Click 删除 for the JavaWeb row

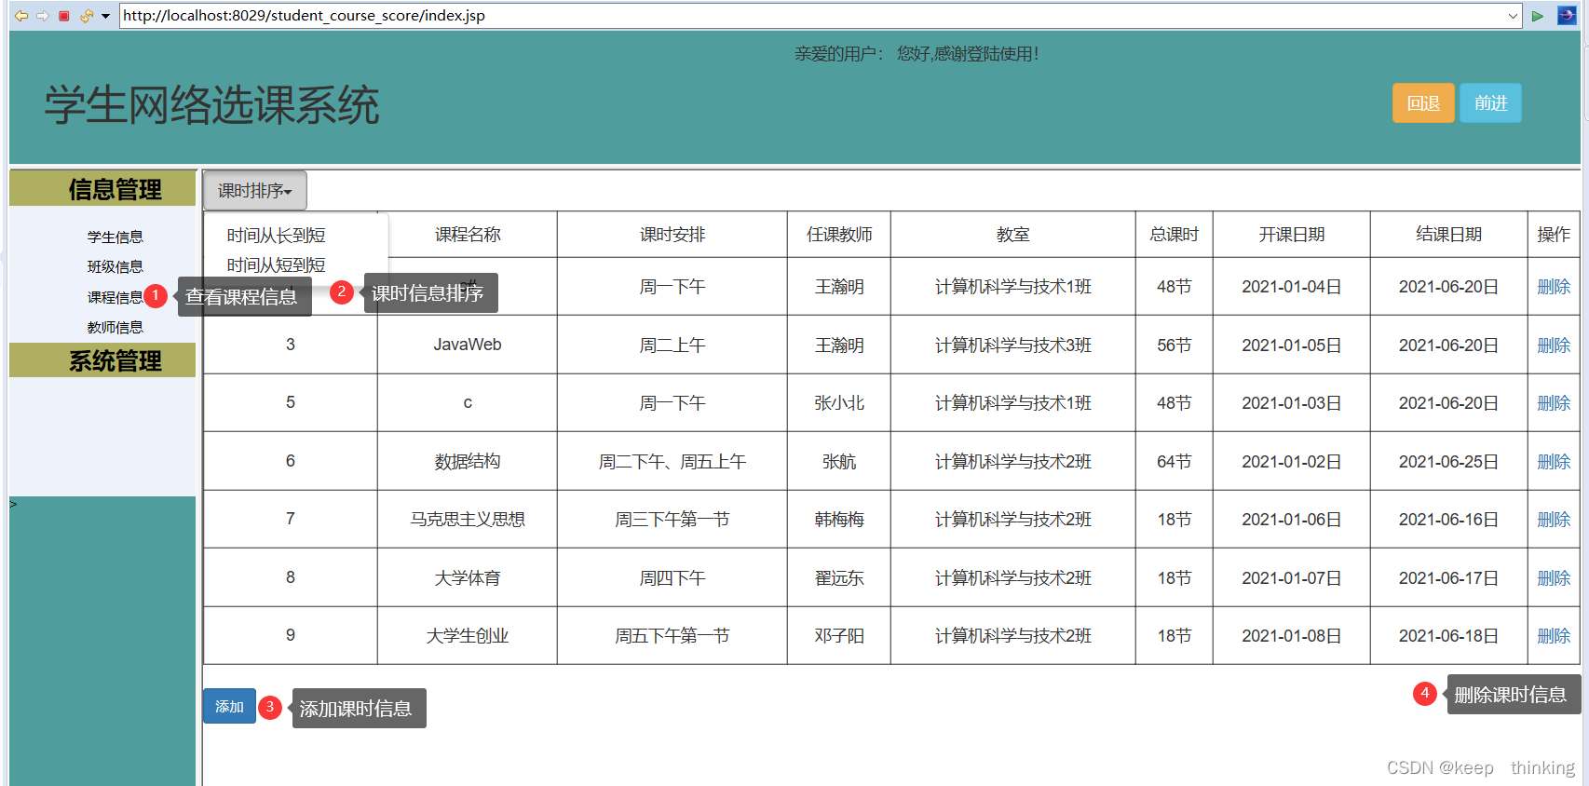[1554, 346]
